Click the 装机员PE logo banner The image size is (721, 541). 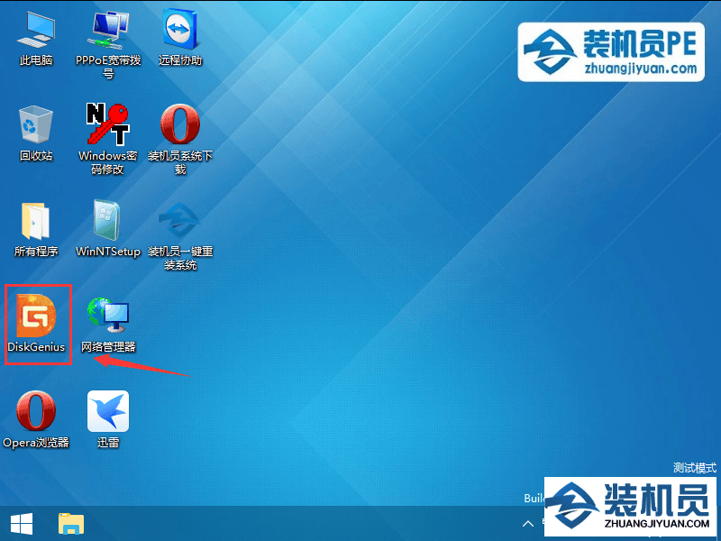click(x=611, y=52)
